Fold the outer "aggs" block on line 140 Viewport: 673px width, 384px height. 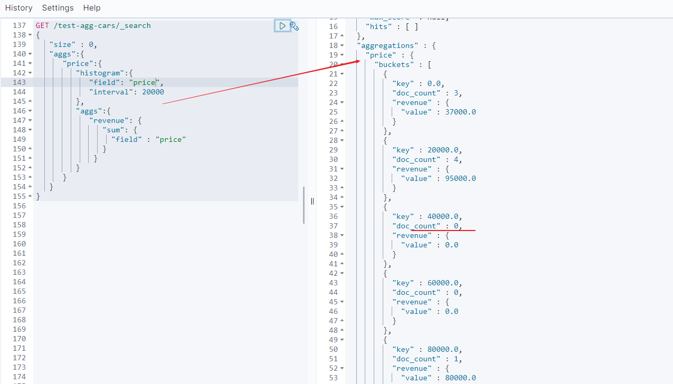[30, 54]
